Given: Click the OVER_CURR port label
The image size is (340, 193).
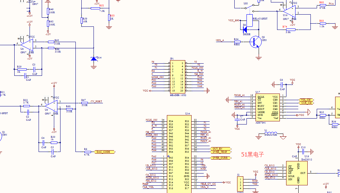Looking at the screenshot, I should 221,158.
